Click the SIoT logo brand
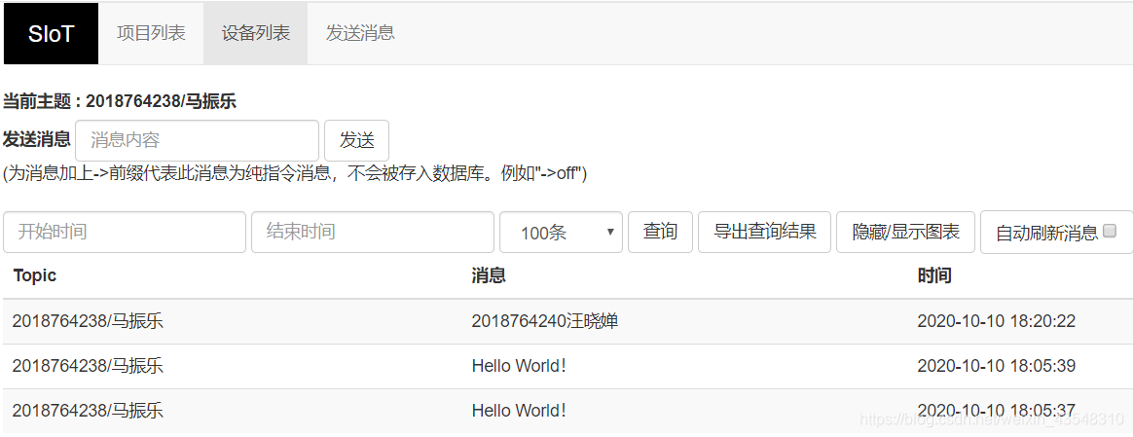 pyautogui.click(x=51, y=33)
